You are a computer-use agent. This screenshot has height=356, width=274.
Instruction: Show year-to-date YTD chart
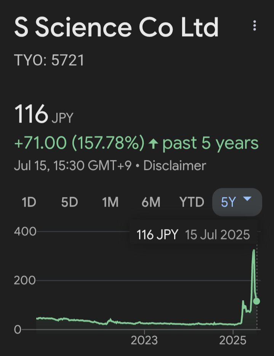coord(192,202)
